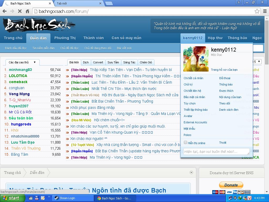The image size is (269, 202).
Task: Open the Sáng Tác tab
Action: click(129, 62)
